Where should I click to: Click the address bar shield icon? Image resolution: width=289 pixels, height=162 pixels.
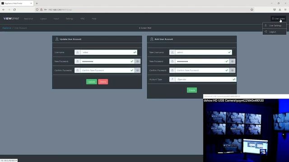37,9
